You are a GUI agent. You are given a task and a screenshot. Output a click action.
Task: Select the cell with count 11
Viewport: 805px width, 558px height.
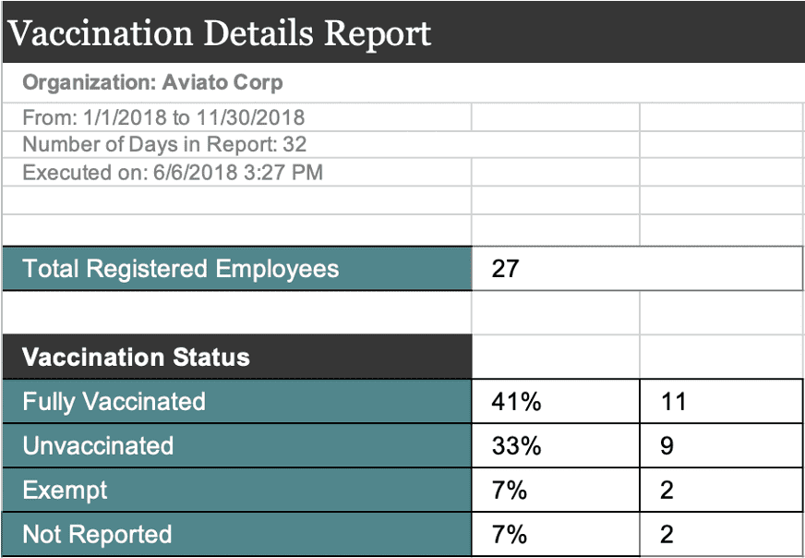(721, 401)
